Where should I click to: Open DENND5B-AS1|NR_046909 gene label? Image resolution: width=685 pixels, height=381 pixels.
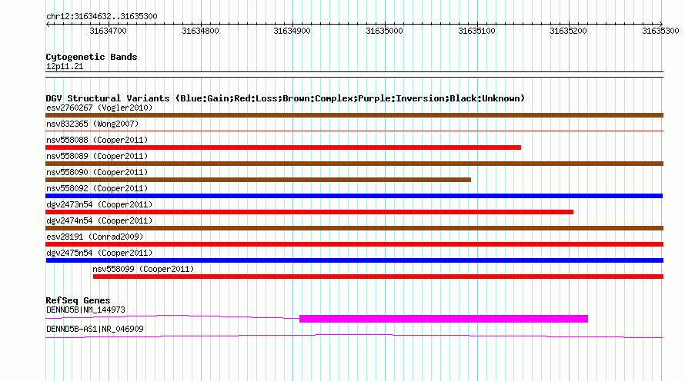95,329
